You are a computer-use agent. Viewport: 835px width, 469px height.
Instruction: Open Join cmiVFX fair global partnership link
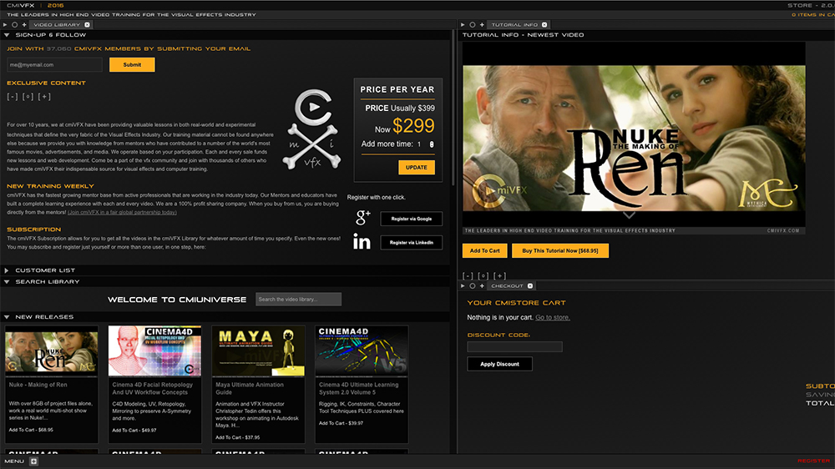122,213
